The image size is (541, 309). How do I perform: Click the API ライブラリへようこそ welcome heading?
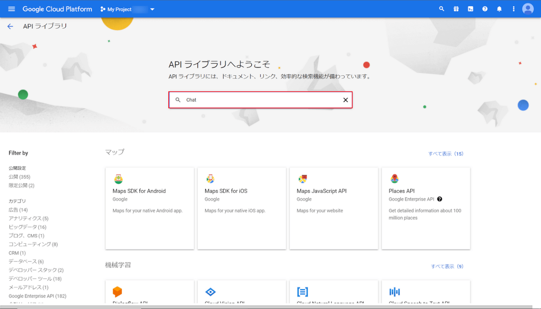coord(219,64)
